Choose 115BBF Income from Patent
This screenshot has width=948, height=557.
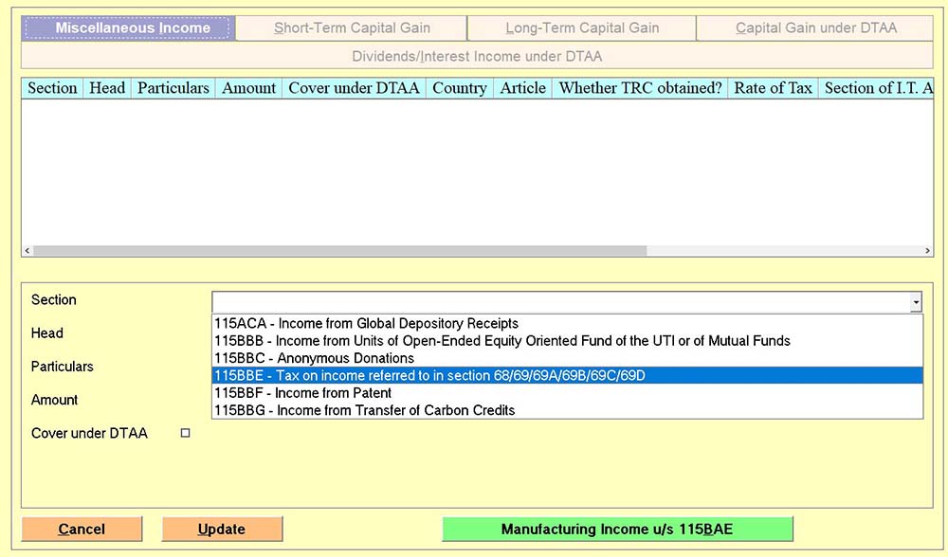coord(302,393)
